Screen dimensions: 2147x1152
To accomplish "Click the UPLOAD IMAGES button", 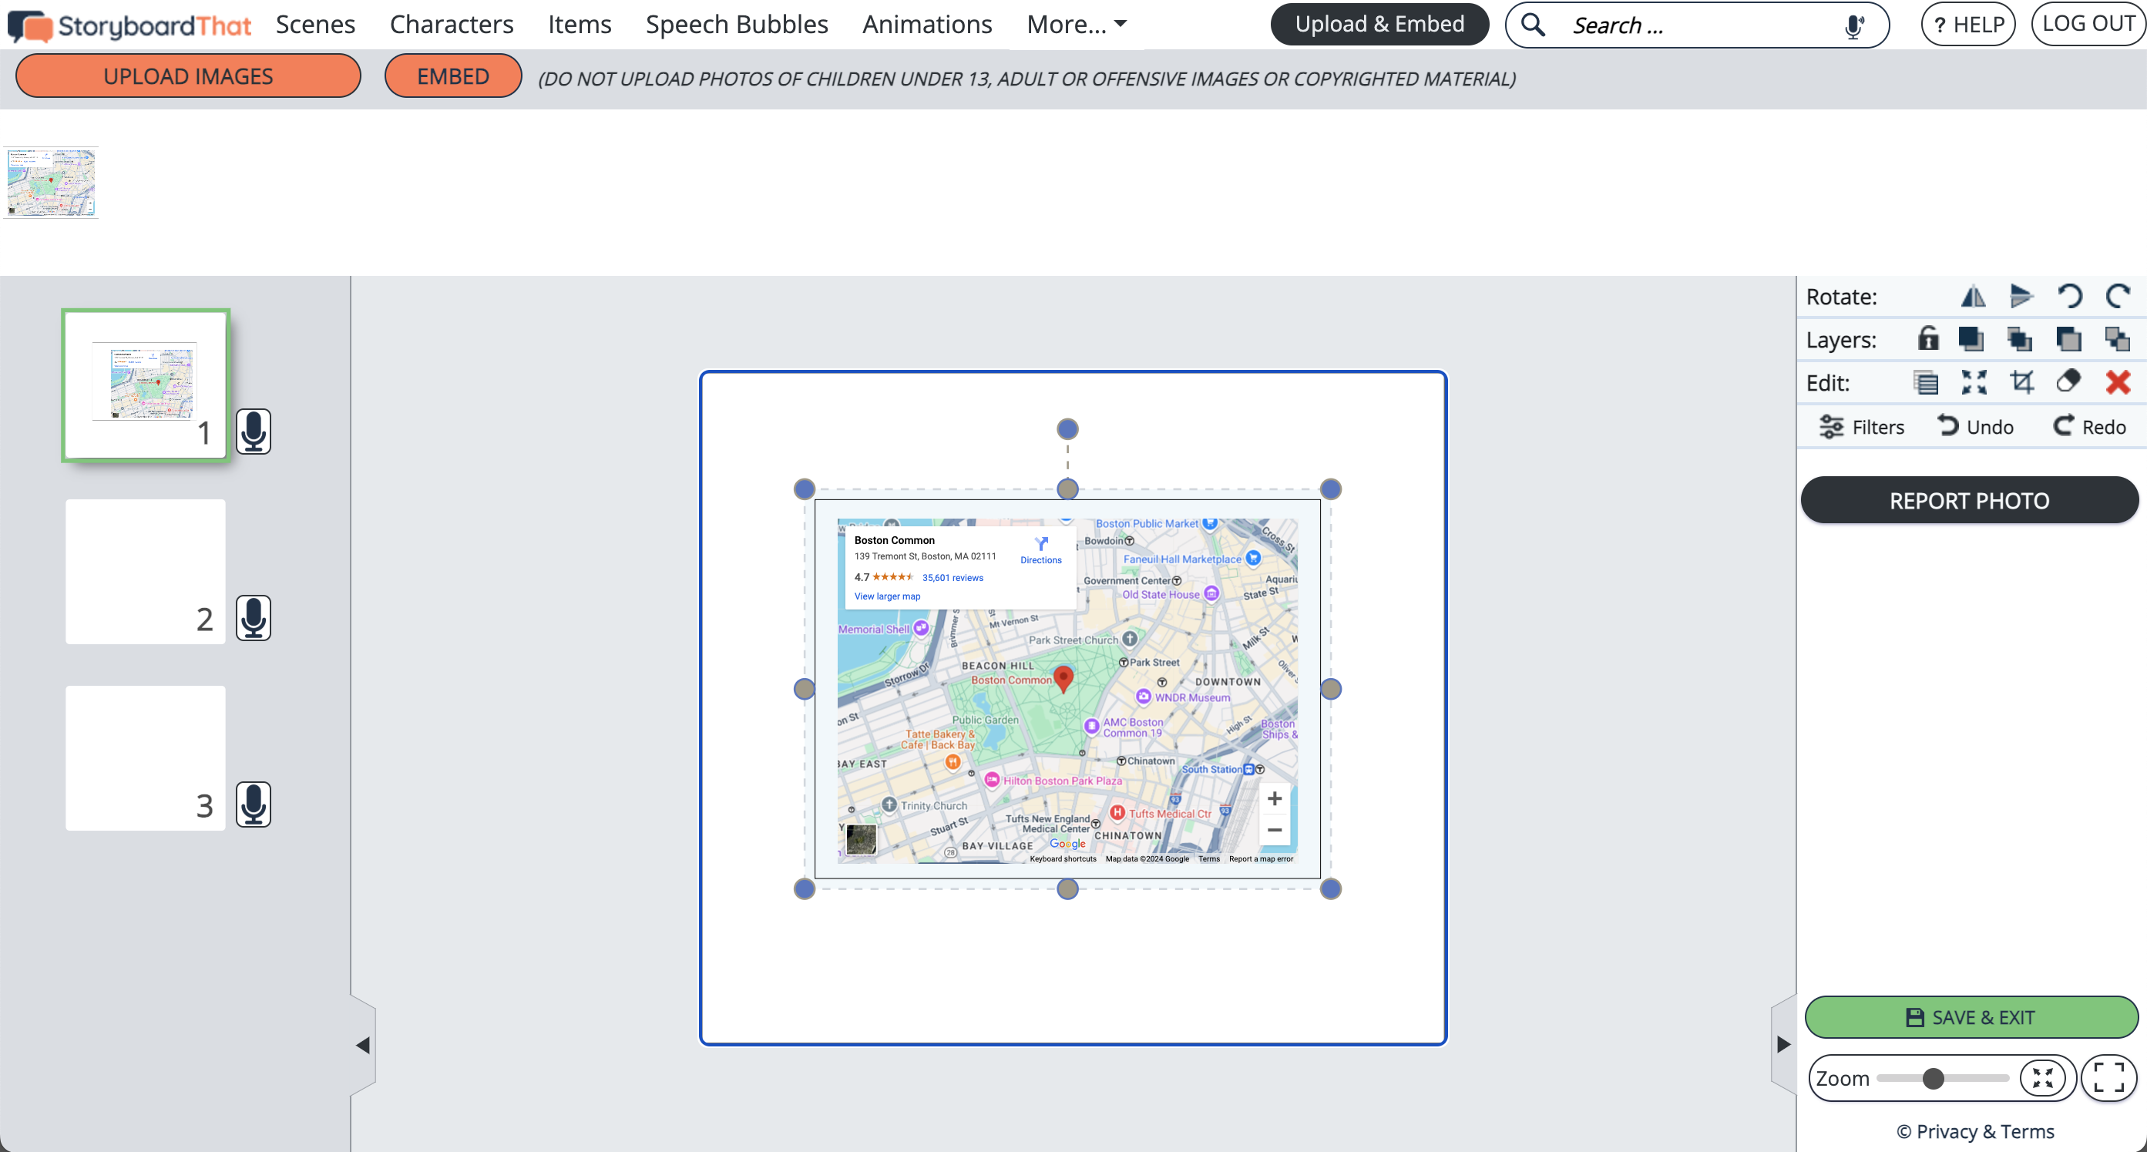I will (x=188, y=76).
